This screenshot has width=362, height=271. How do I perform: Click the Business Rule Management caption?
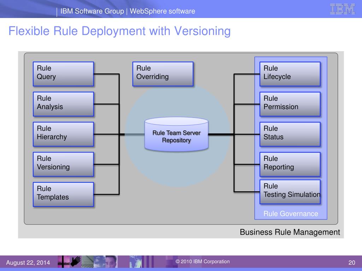click(290, 232)
